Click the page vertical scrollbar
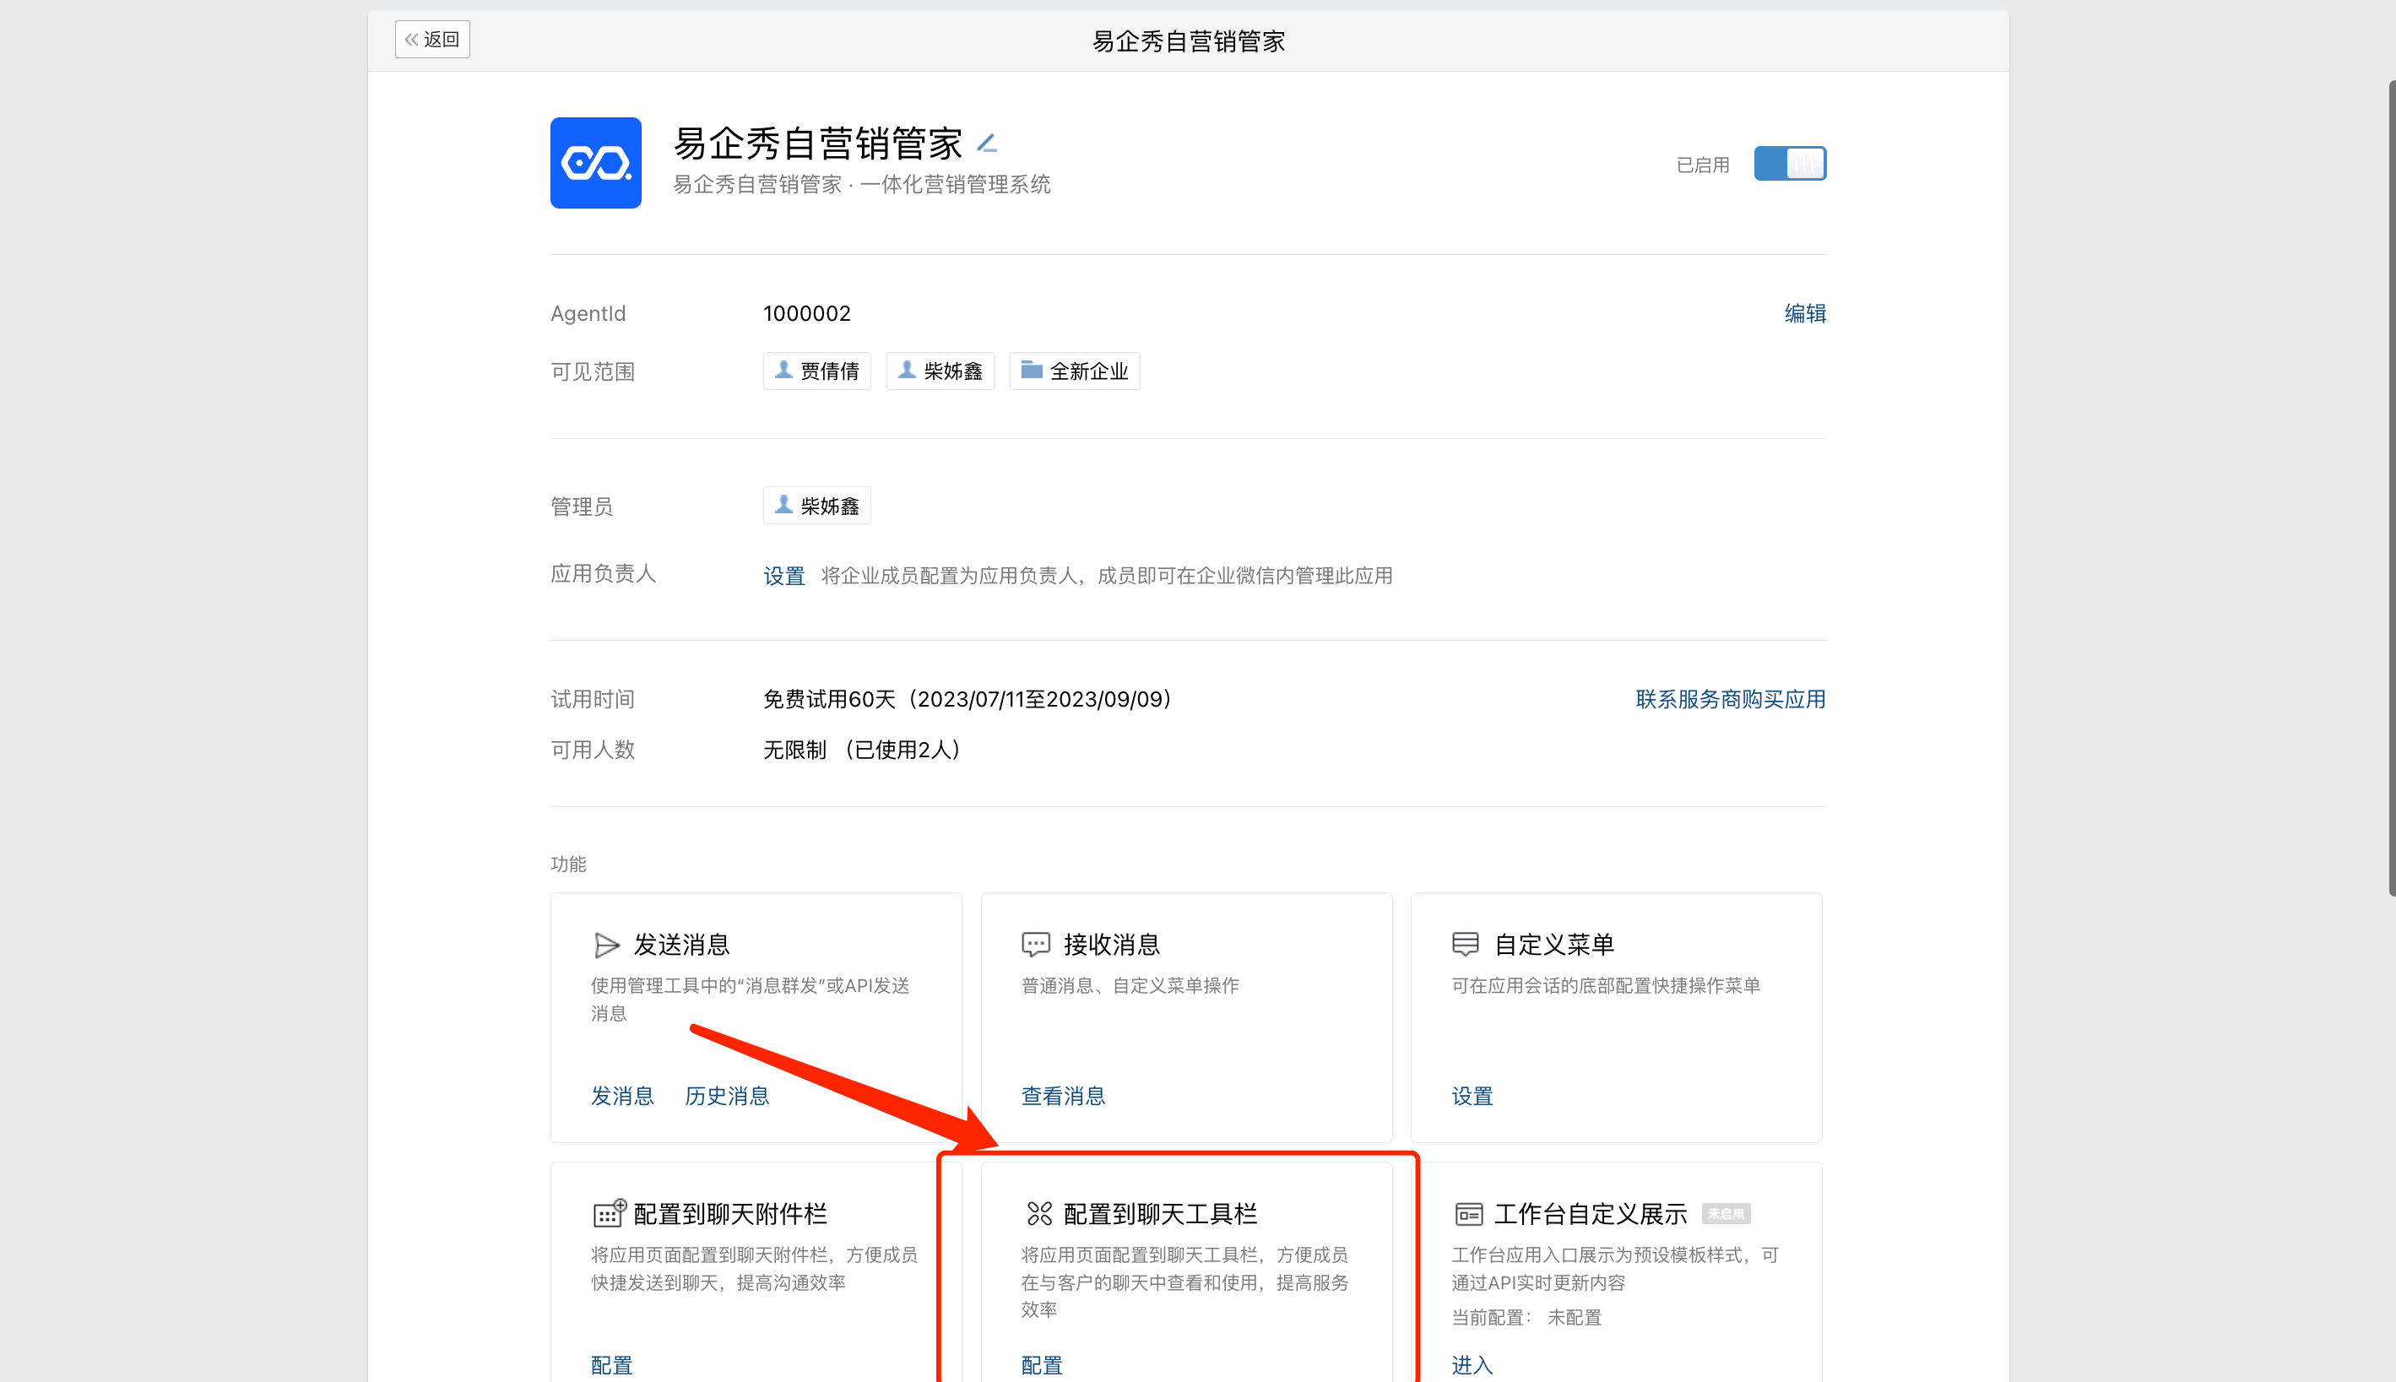2396x1382 pixels. [2391, 488]
